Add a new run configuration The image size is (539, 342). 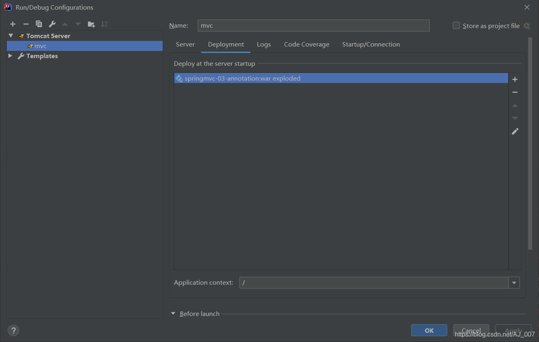[13, 24]
